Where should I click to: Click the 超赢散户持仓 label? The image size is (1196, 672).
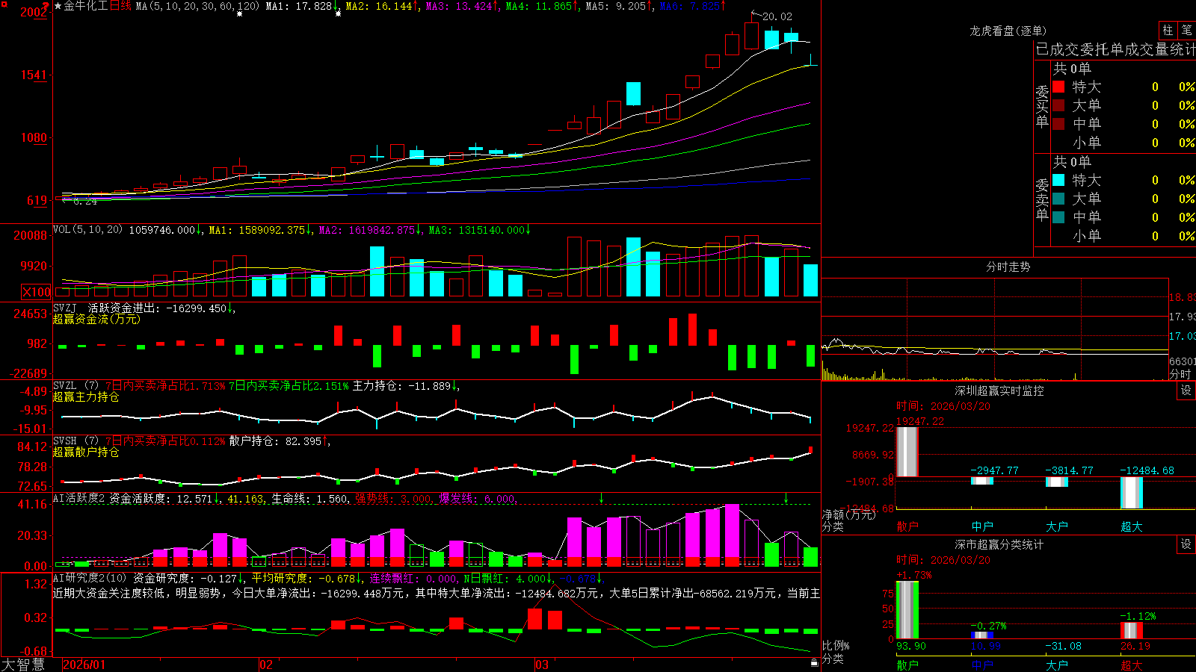coord(86,452)
